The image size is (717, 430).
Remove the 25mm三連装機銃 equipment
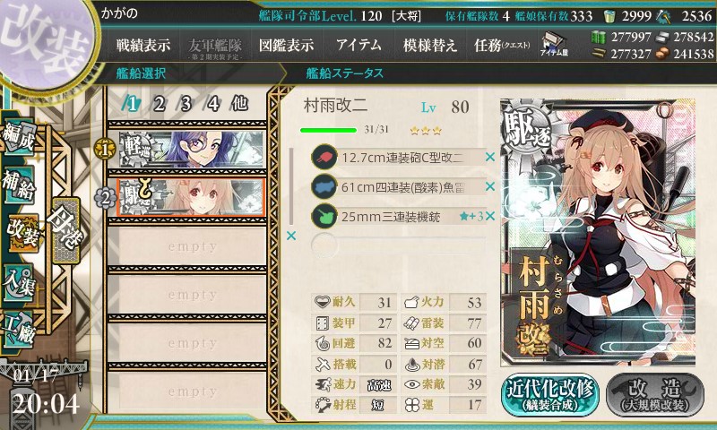coord(489,216)
